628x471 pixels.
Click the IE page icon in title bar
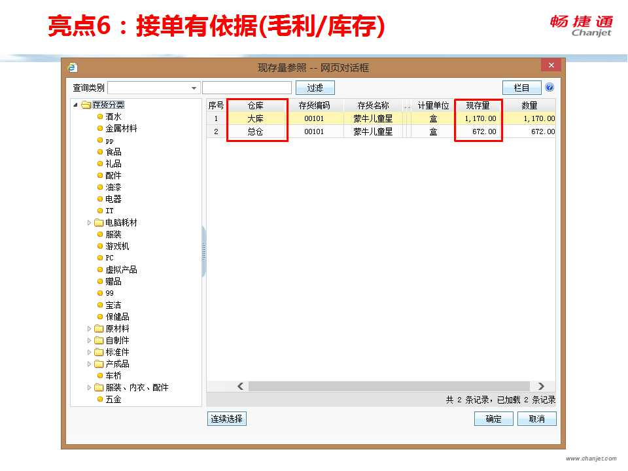coord(73,67)
